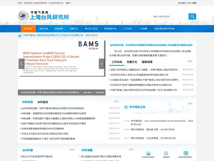Open 王玉清 教授 weekly report notice
This screenshot has width=214, height=161.
point(153,138)
